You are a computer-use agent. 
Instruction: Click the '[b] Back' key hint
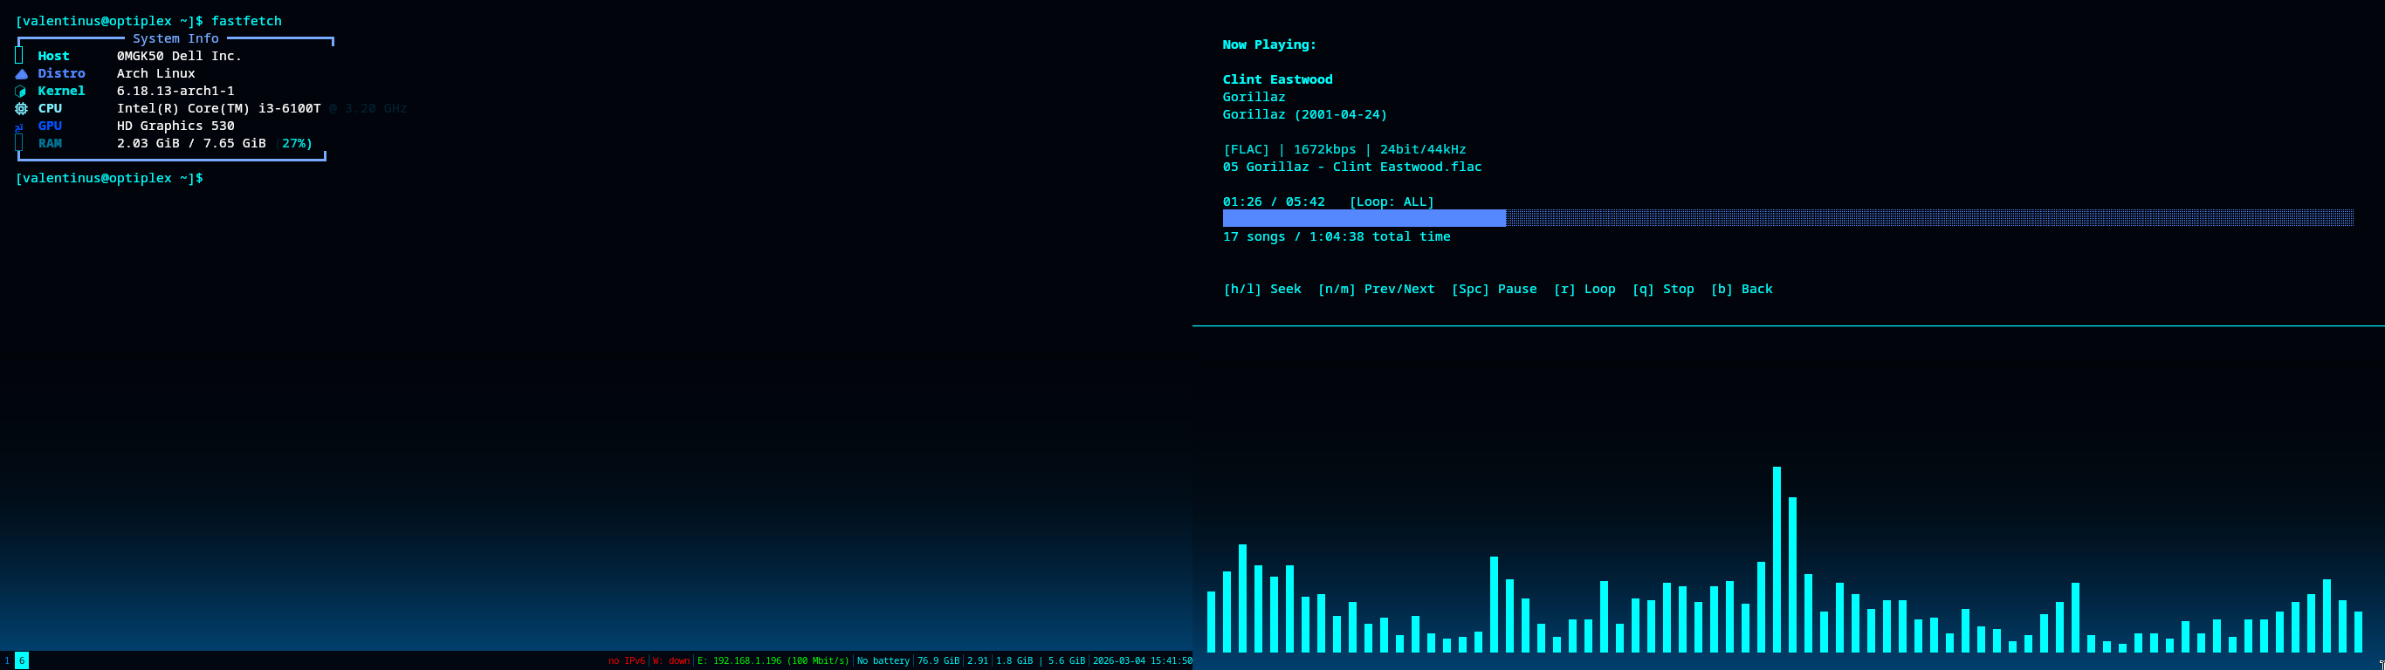click(x=1742, y=290)
